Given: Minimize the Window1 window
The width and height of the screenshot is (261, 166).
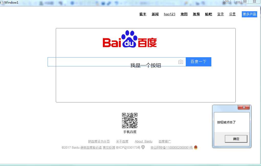Looking at the screenshot, I should 238,2.
